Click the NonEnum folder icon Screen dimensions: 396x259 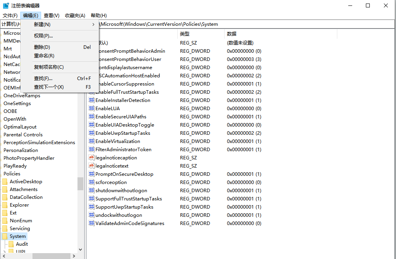pyautogui.click(x=5, y=221)
